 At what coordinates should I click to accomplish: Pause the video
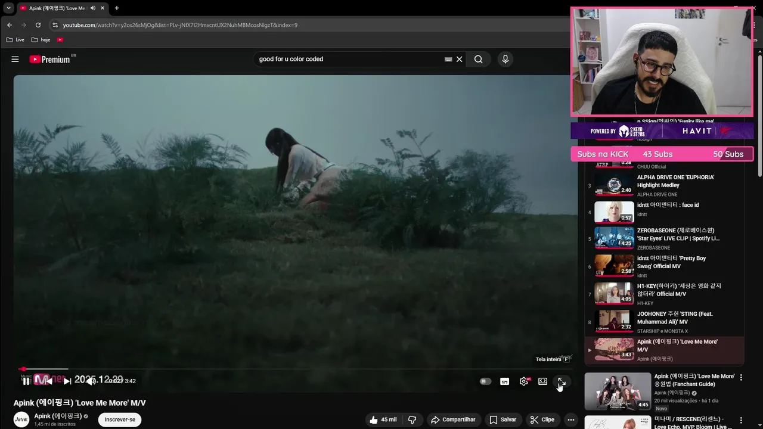[x=26, y=381]
